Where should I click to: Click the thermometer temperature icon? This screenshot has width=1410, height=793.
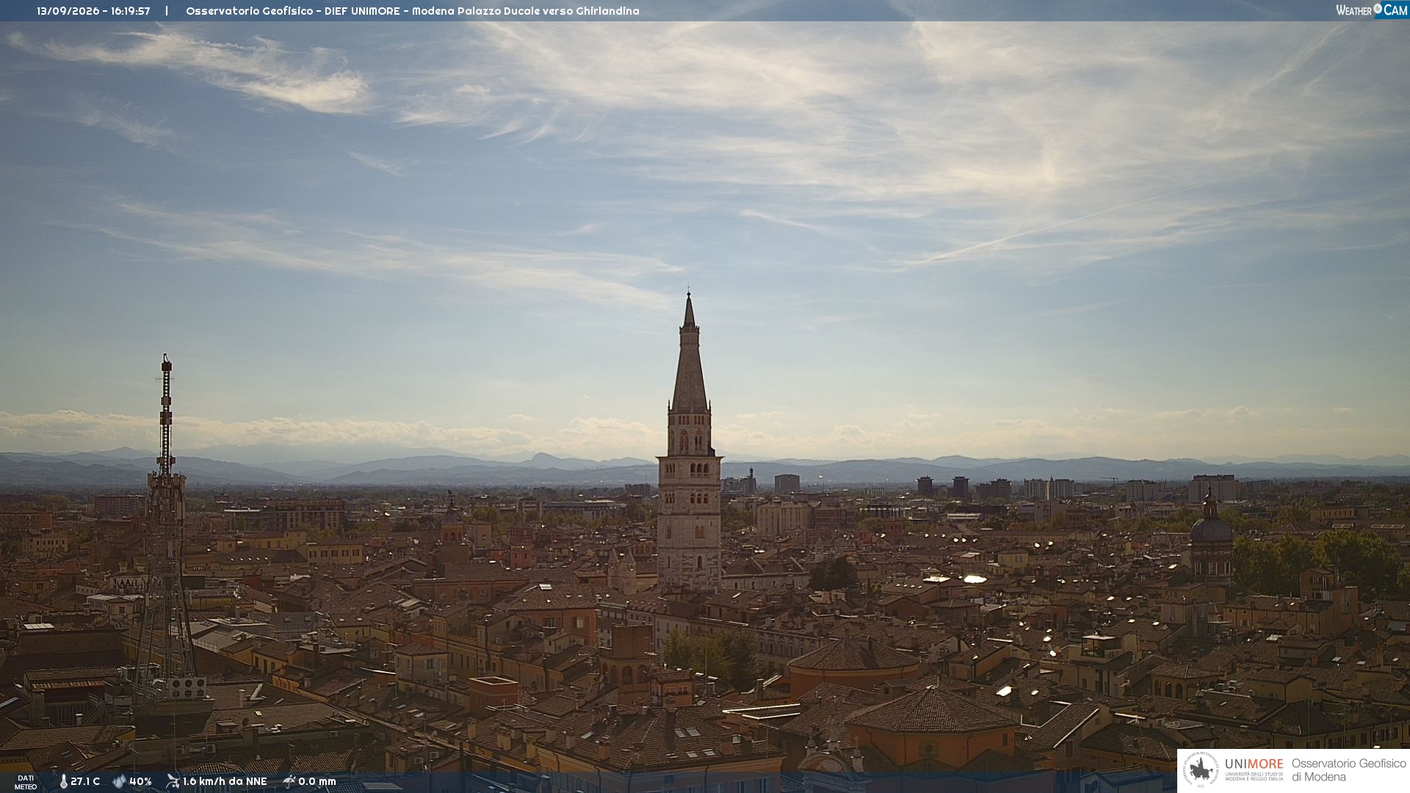point(63,781)
